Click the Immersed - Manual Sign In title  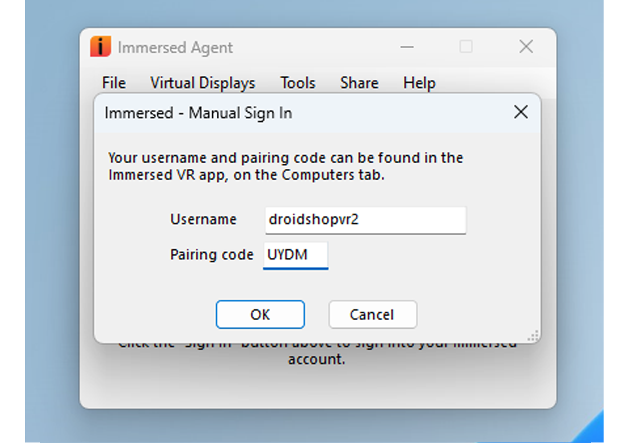(198, 113)
